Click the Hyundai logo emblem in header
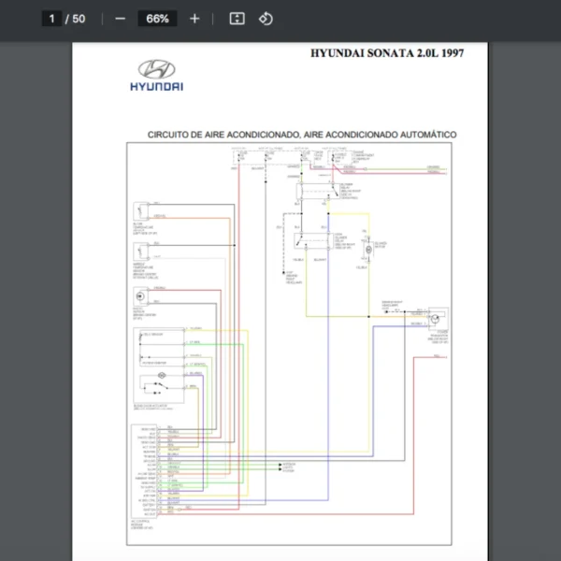This screenshot has width=561, height=561. tap(157, 69)
